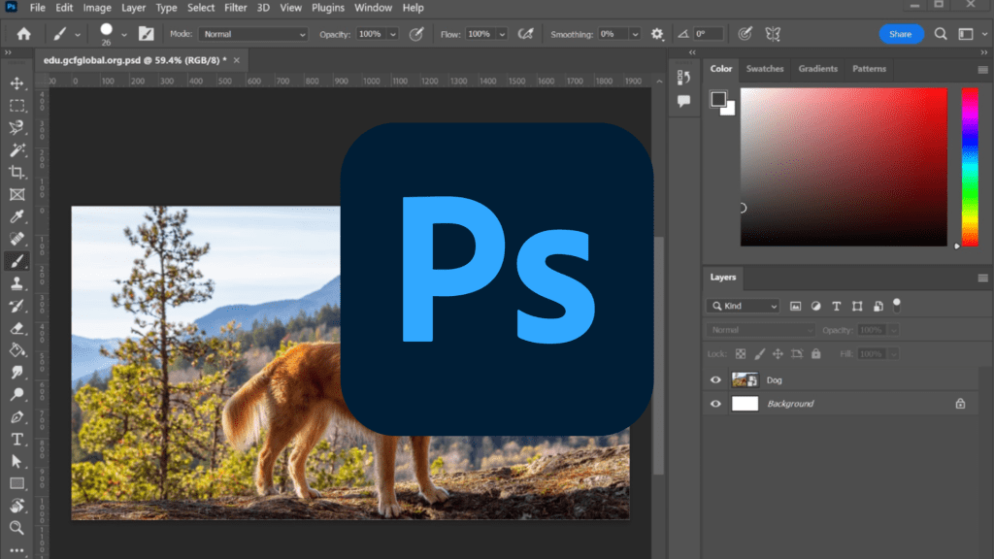Toggle visibility of the Background layer
The height and width of the screenshot is (559, 994).
716,404
